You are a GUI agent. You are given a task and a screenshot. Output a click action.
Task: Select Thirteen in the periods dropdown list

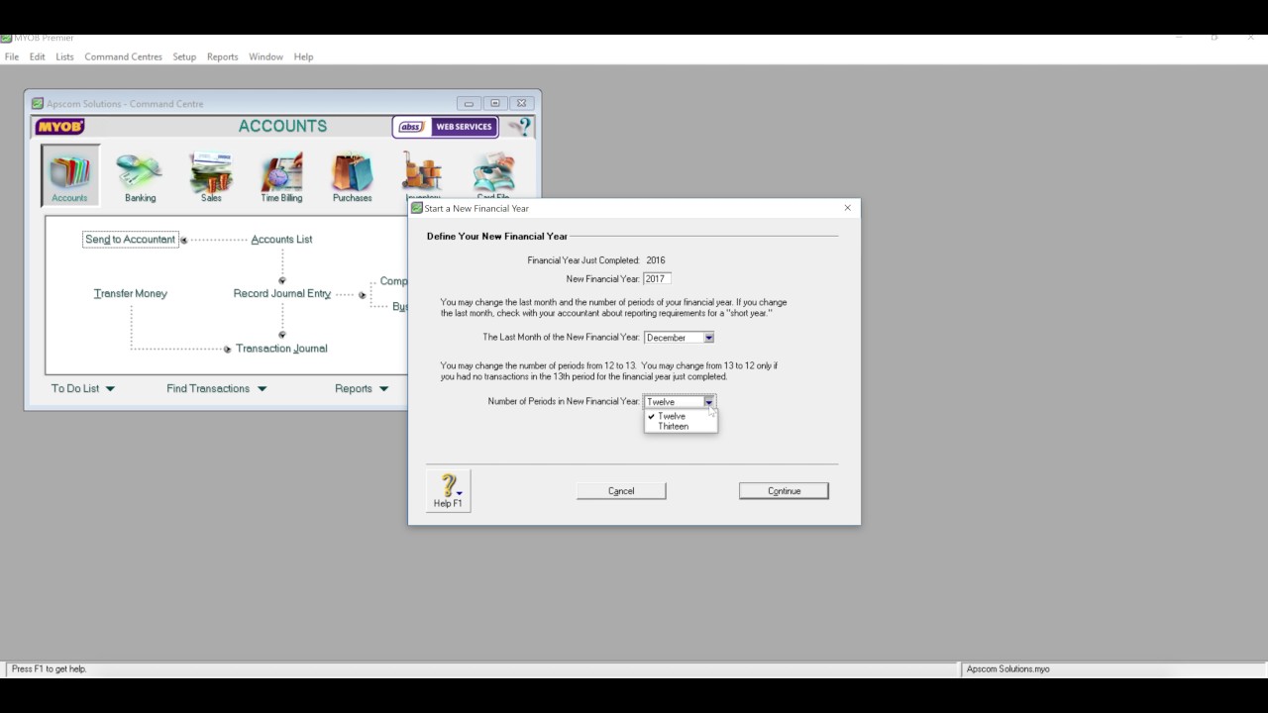[x=681, y=426]
